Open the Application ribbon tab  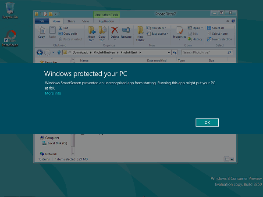tap(107, 21)
